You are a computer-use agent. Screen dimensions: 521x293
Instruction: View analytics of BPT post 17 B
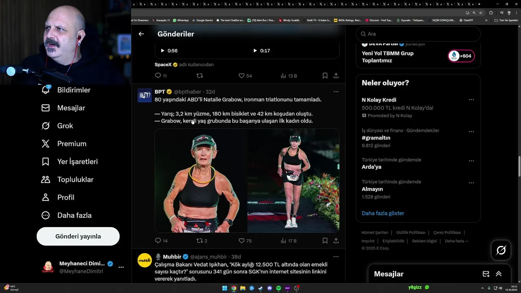pos(289,241)
